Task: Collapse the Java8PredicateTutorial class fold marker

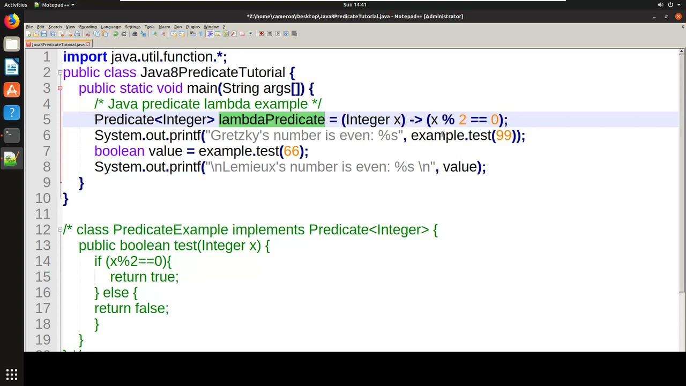Action: pos(60,72)
